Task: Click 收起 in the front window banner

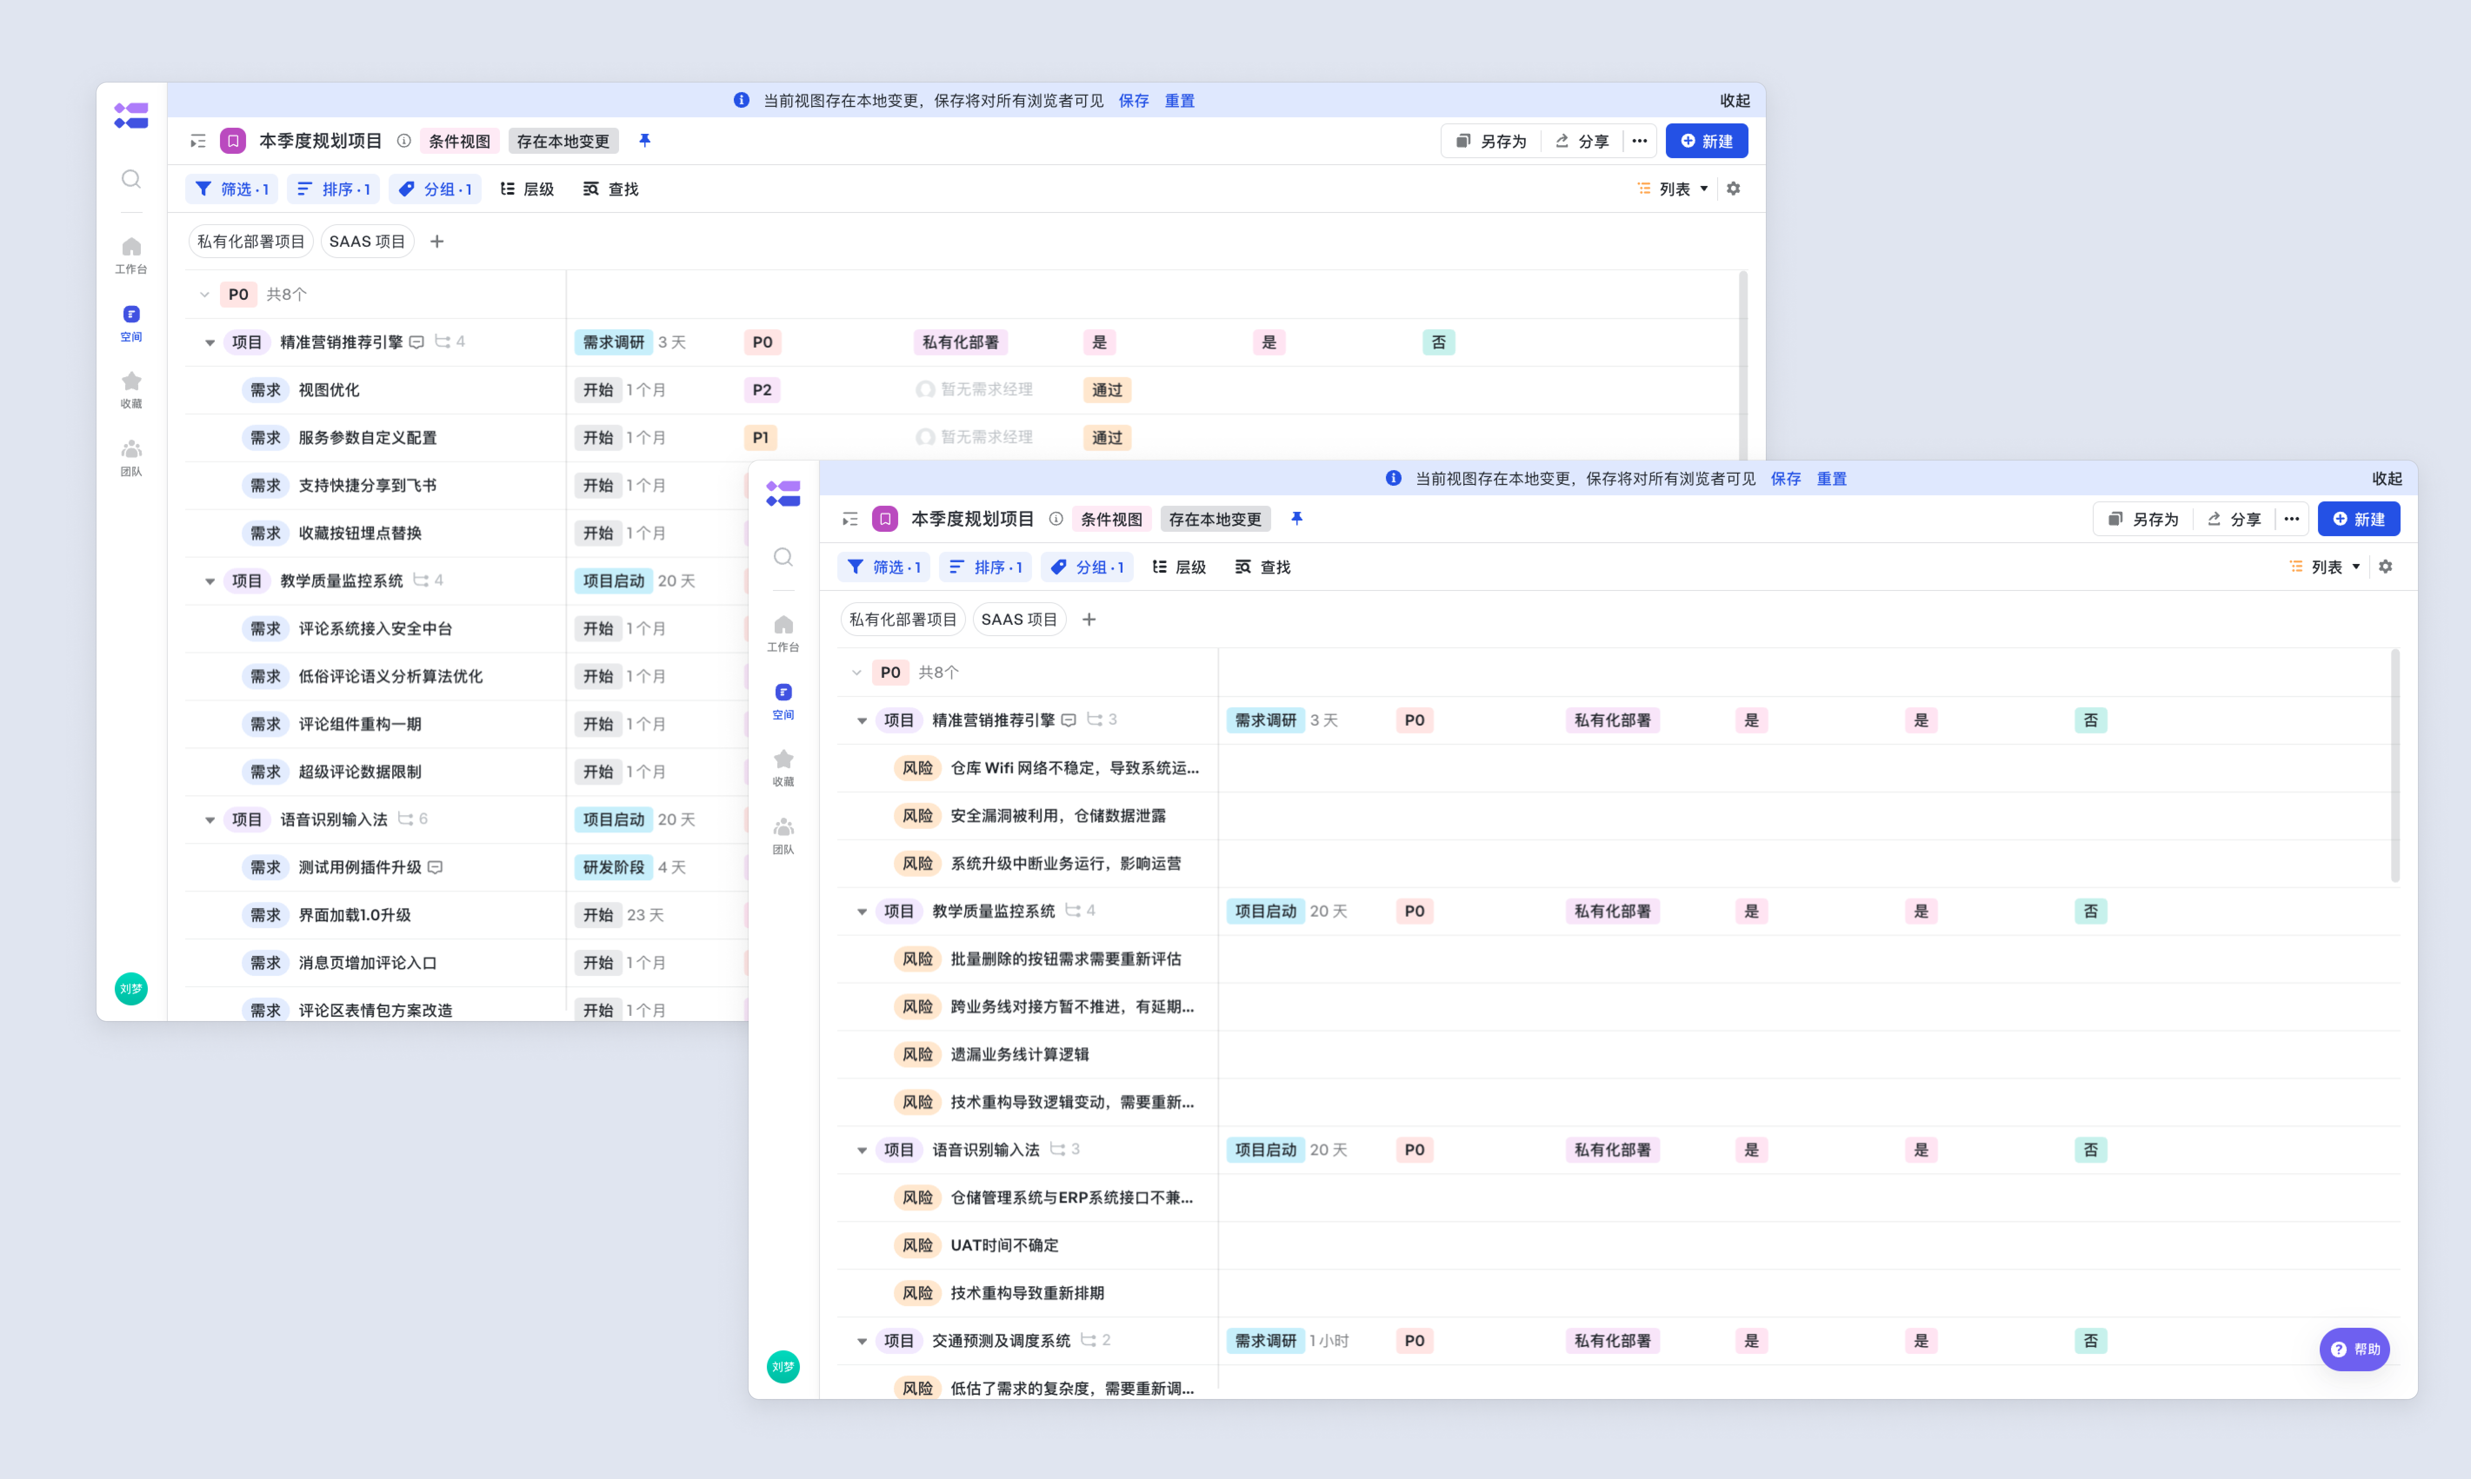Action: [2386, 478]
